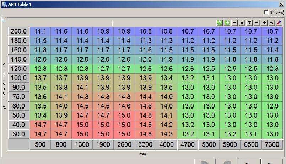Image resolution: width=286 pixels, height=164 pixels.
Task: Click the AFR Table 1 title bar icon
Action: (4, 5)
